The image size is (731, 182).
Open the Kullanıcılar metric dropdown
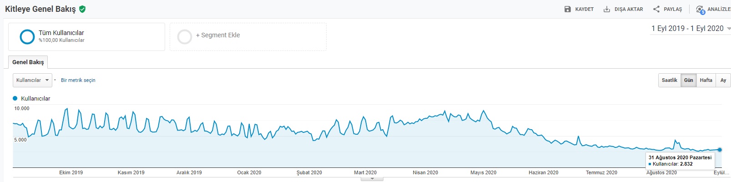pos(32,80)
